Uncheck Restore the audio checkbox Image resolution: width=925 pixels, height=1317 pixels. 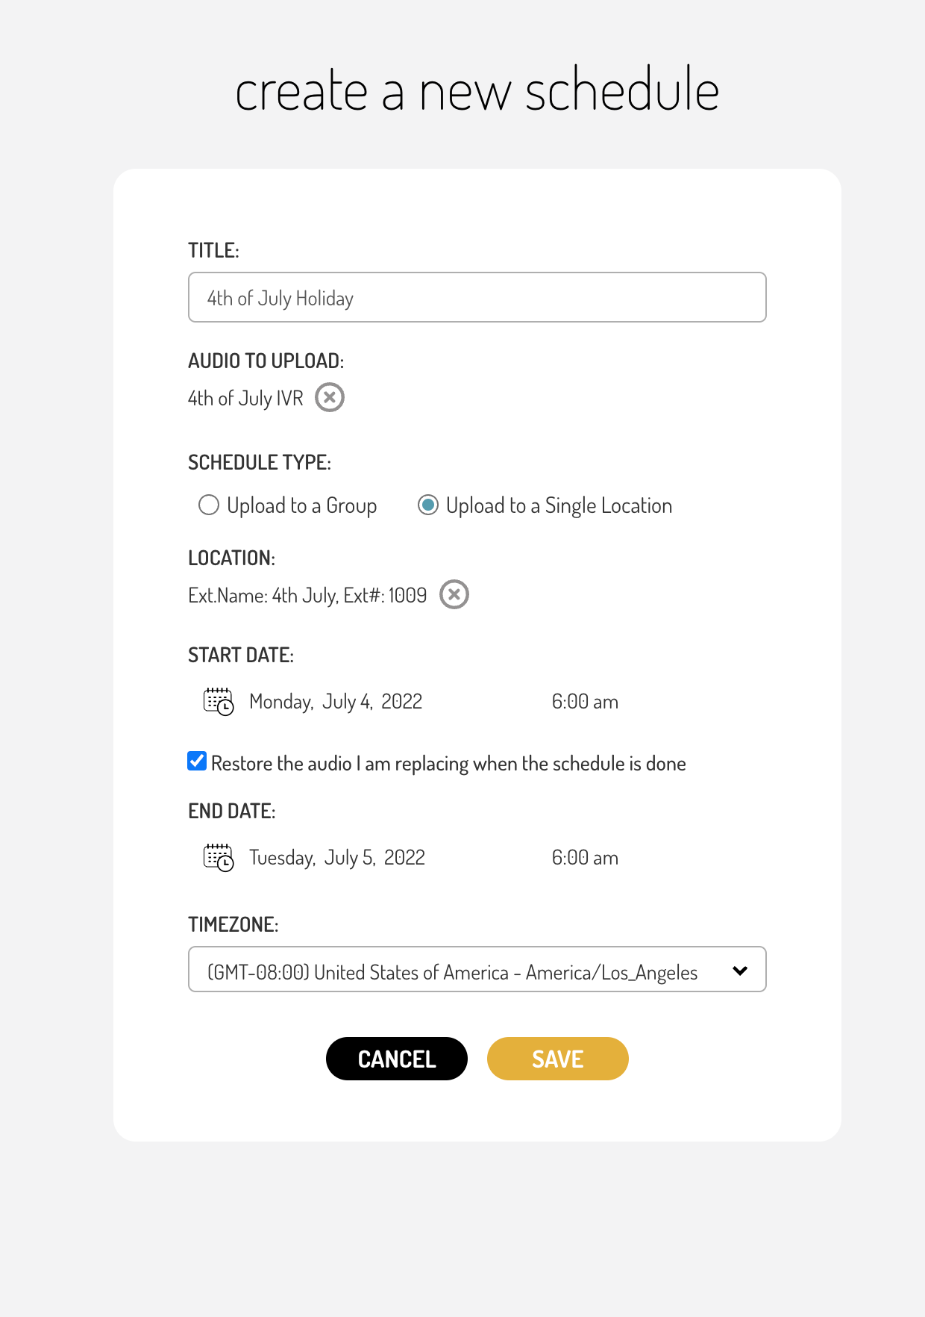pyautogui.click(x=197, y=762)
